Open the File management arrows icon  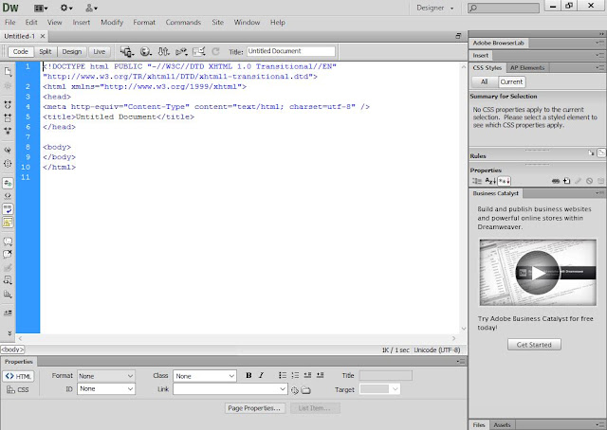coord(164,51)
